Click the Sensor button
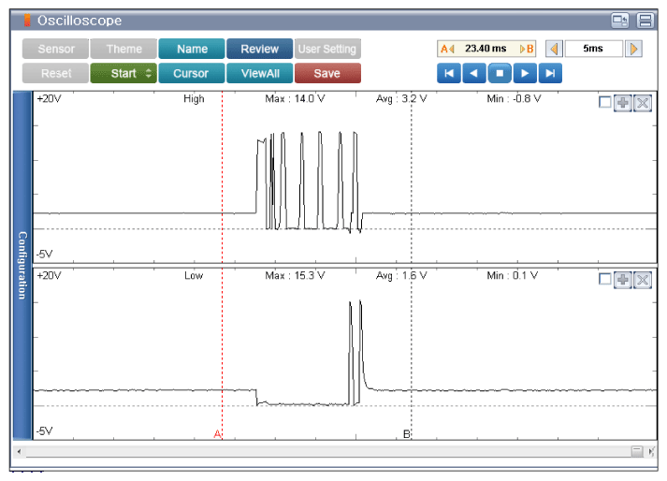 pos(56,49)
